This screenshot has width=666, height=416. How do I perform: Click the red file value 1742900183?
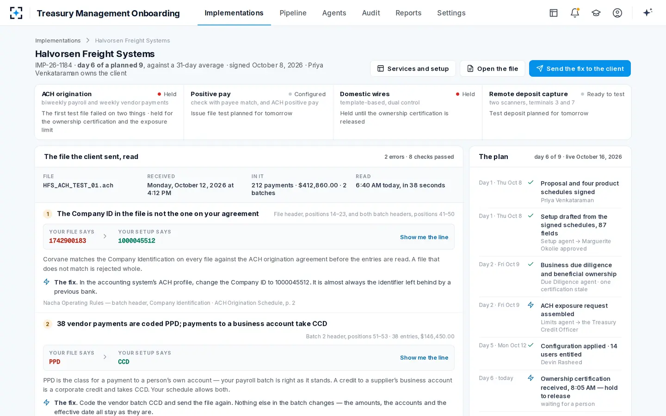tap(68, 241)
